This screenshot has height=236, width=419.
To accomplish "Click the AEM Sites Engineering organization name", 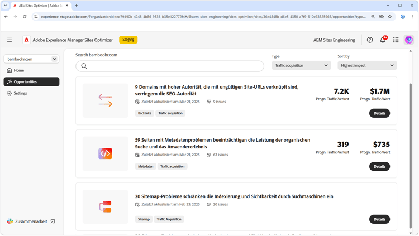I will (334, 40).
